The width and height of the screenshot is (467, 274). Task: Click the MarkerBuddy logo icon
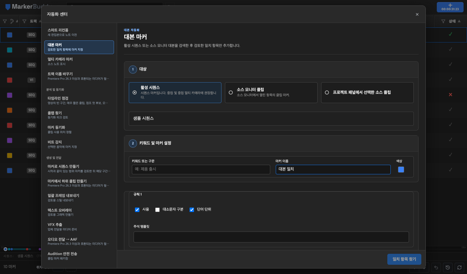point(8,7)
